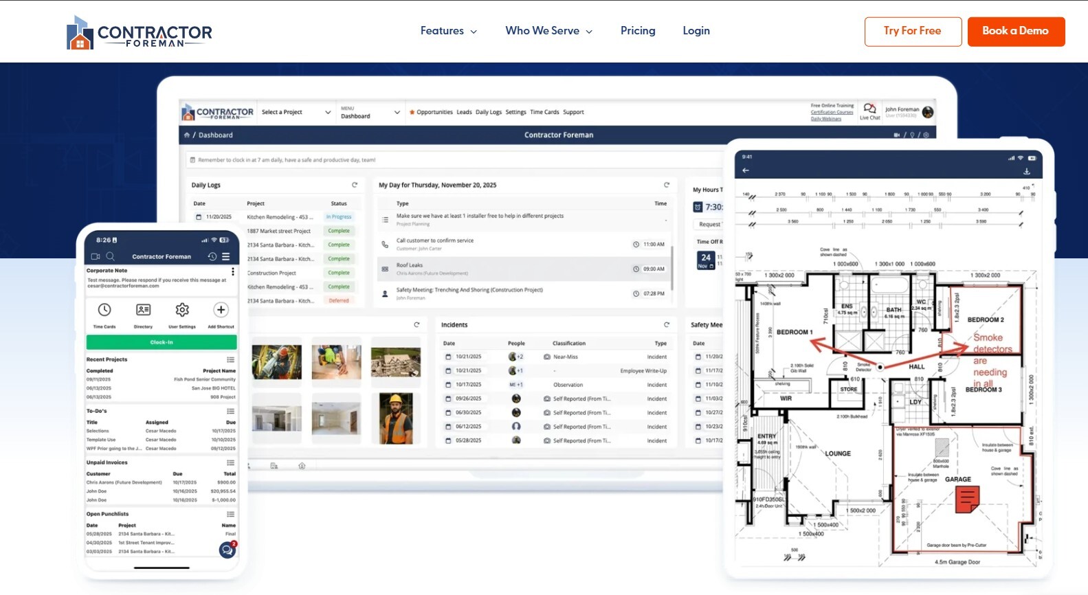
Task: Go to the Pricing page
Action: pyautogui.click(x=638, y=31)
